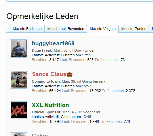Open huggybear1968's avatar picture
Image resolution: width=153 pixels, height=136 pixels.
(19, 49)
